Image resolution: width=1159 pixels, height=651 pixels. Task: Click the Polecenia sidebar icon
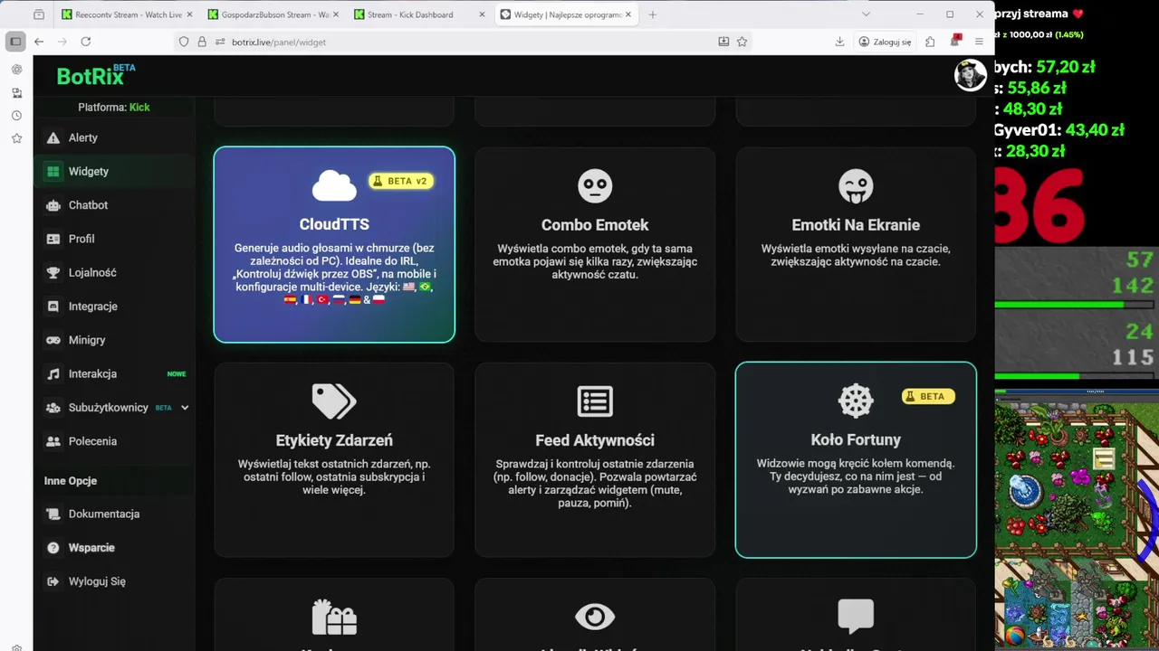[x=53, y=441]
